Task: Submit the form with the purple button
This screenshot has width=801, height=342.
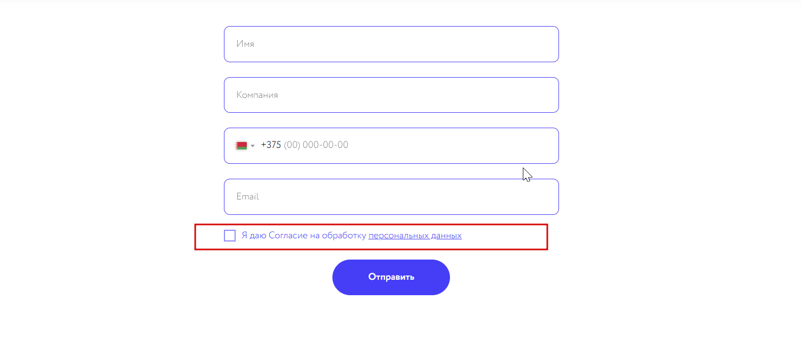Action: point(391,277)
